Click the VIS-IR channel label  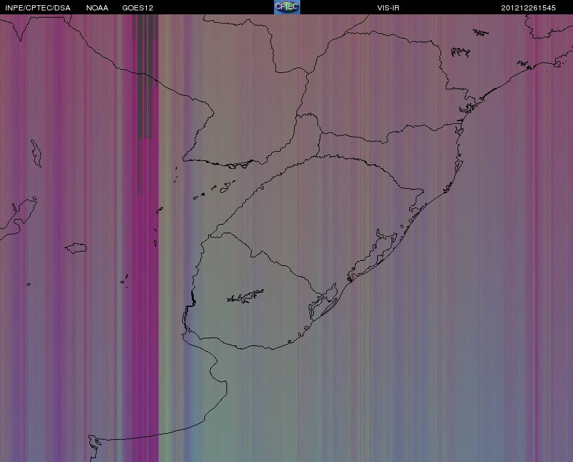[x=388, y=8]
